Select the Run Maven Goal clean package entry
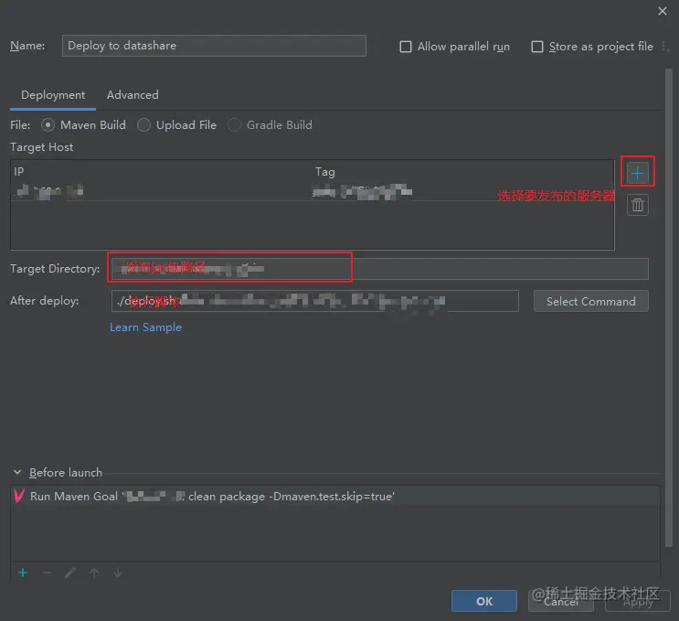The width and height of the screenshot is (679, 621). point(334,497)
